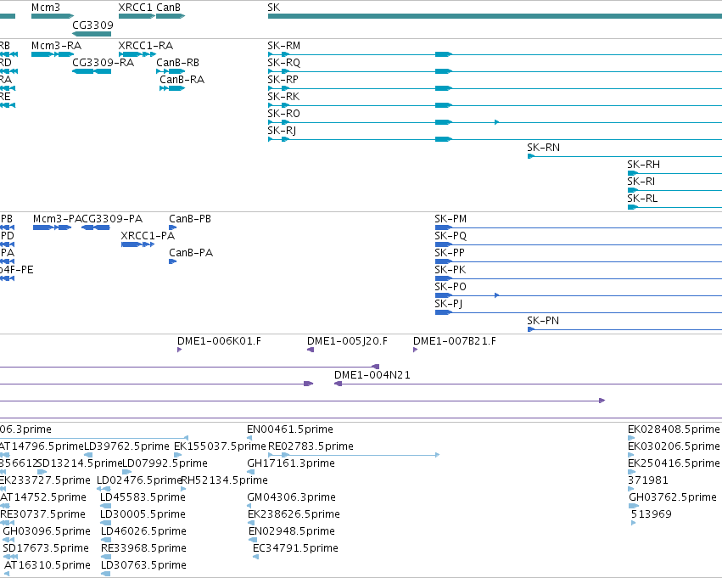Open the SK-PM protein label

[451, 219]
